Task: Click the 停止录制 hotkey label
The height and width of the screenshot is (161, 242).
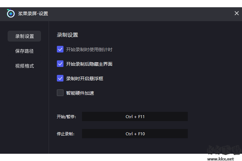Action: (x=66, y=134)
